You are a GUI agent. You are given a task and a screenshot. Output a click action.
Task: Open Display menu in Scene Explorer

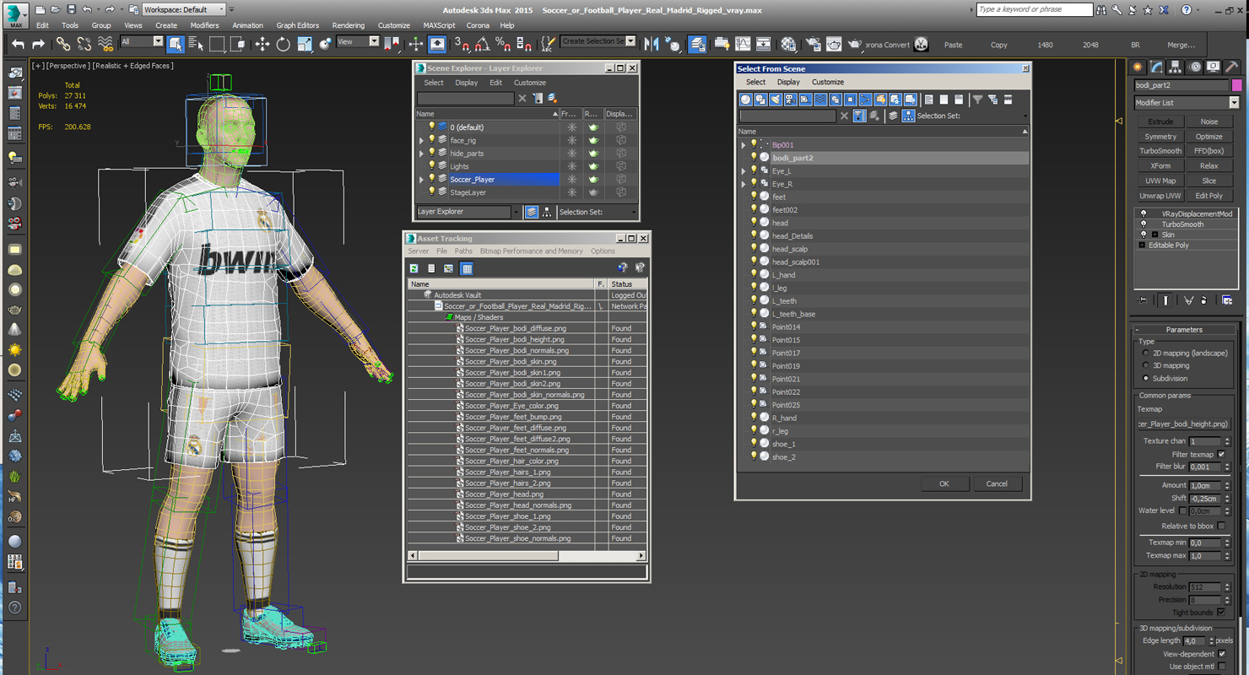[466, 83]
